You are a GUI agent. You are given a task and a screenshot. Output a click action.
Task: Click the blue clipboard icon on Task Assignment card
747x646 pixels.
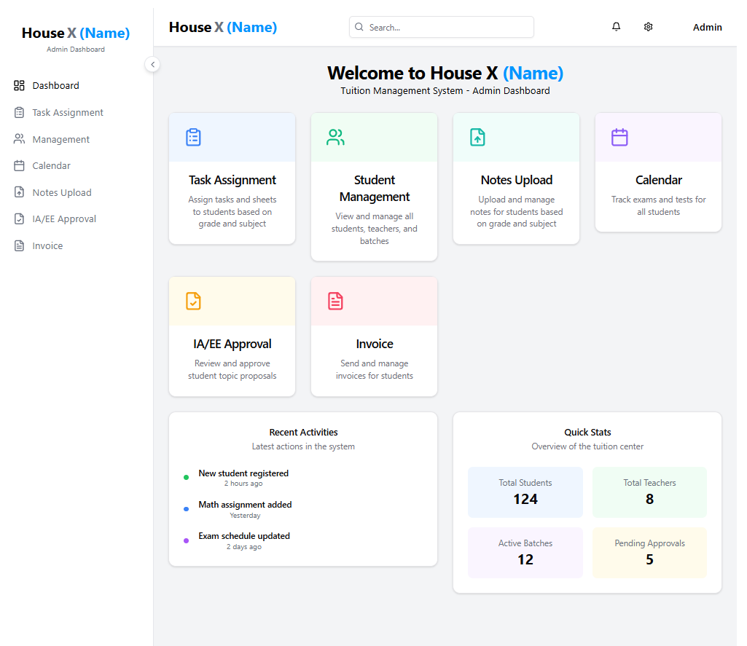[x=193, y=138]
